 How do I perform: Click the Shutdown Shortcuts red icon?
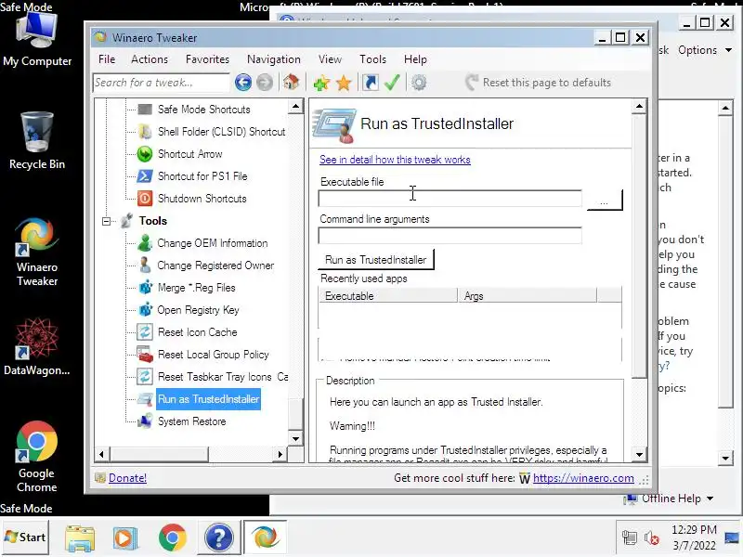point(145,199)
